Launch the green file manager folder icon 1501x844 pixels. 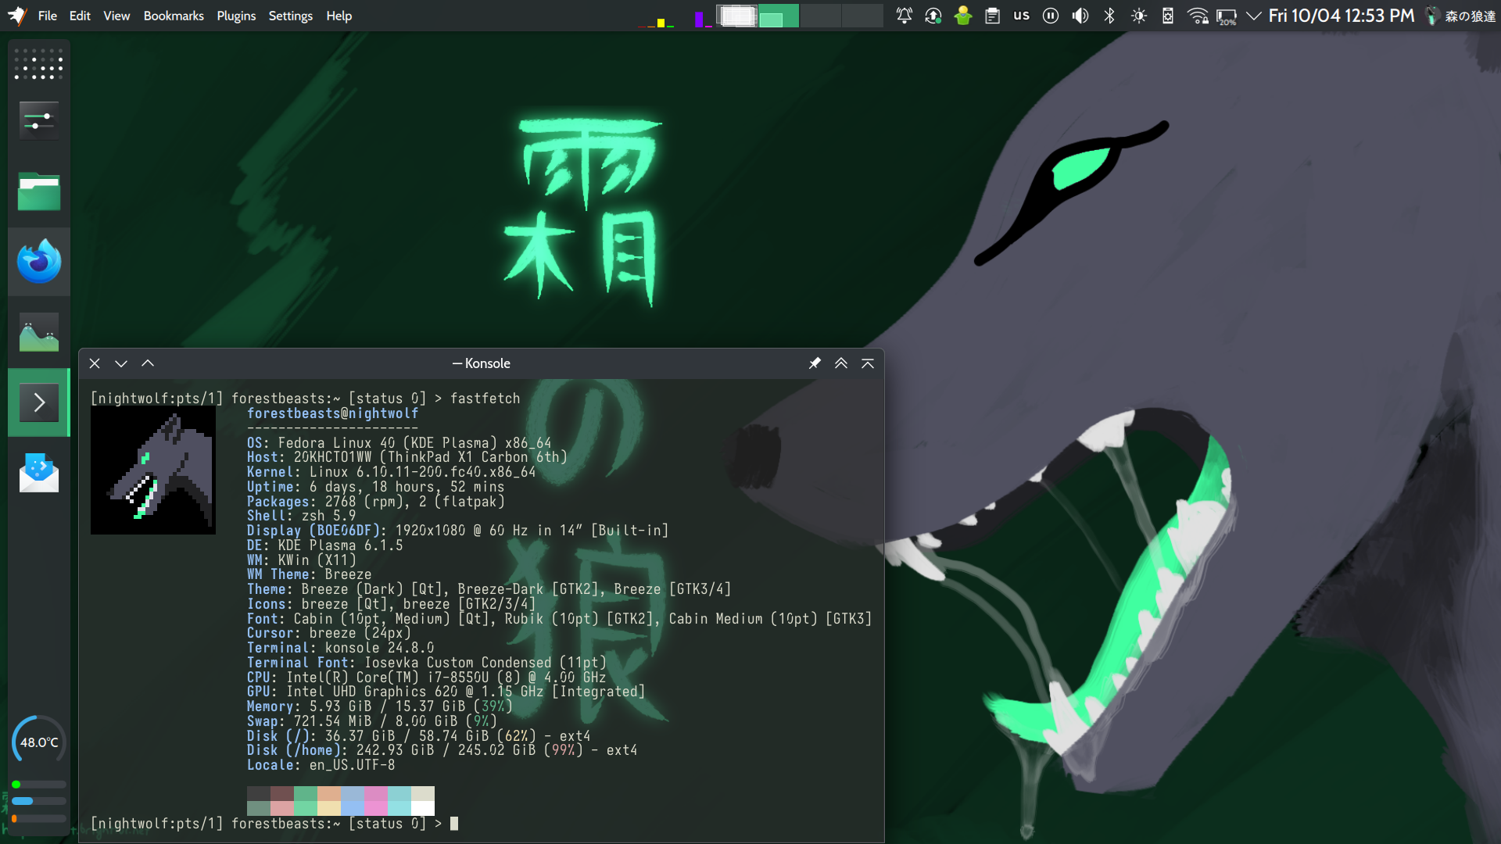pos(38,191)
